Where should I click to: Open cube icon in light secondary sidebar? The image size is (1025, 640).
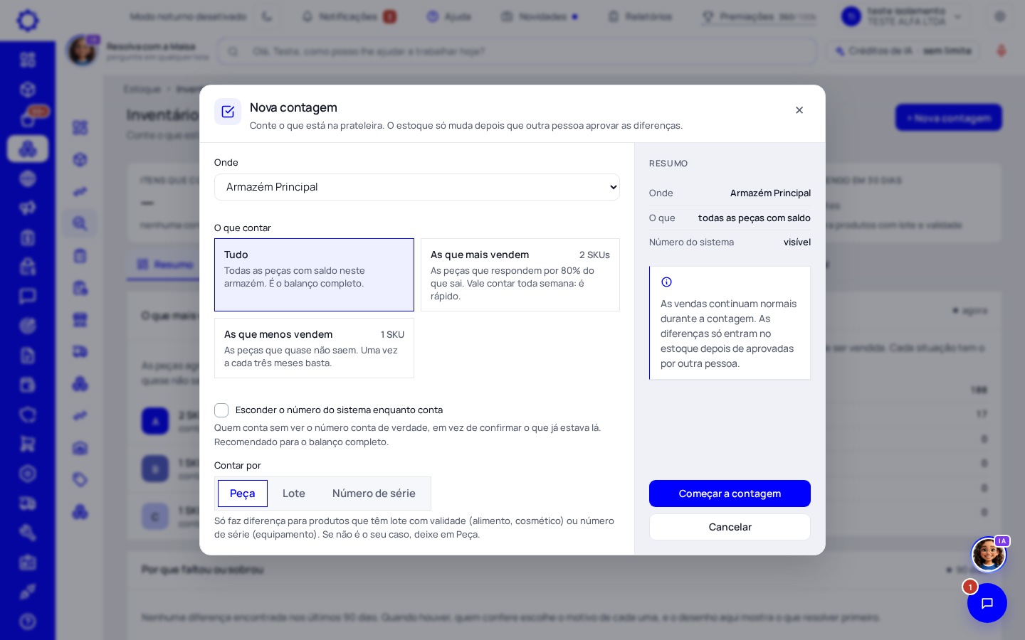pos(80,159)
